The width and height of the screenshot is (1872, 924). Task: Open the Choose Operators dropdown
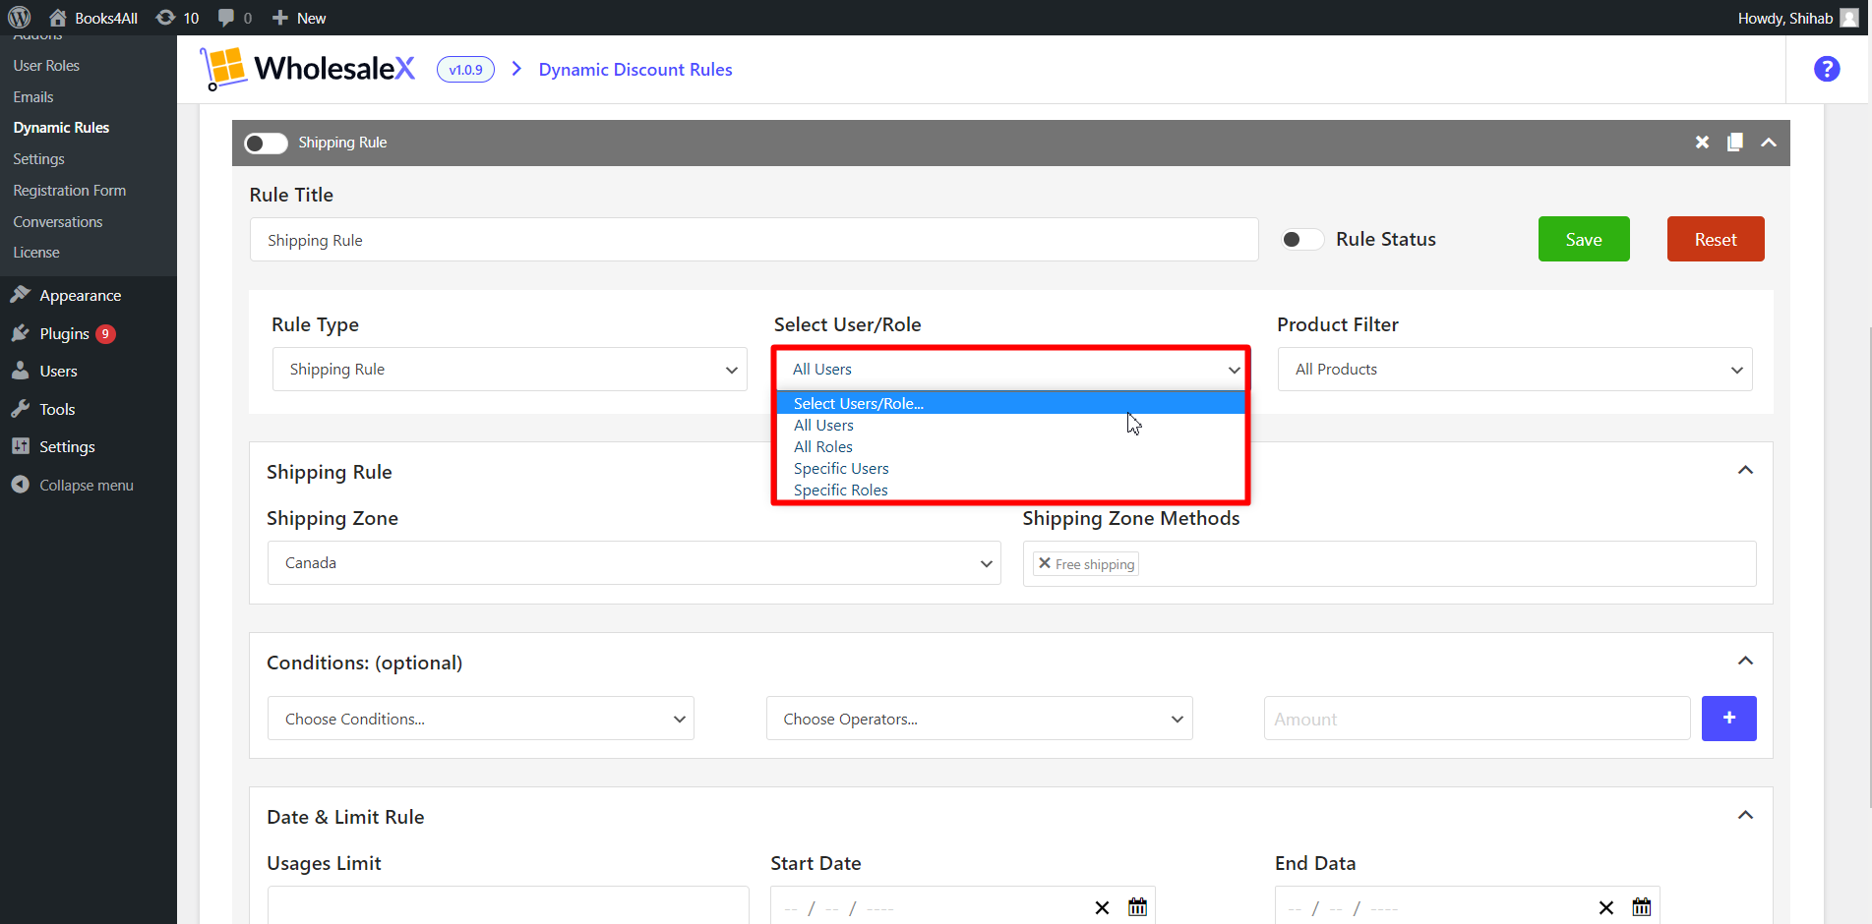click(980, 719)
